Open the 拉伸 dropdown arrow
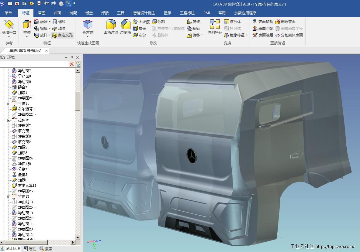This screenshot has height=252, width=360. [x=27, y=37]
